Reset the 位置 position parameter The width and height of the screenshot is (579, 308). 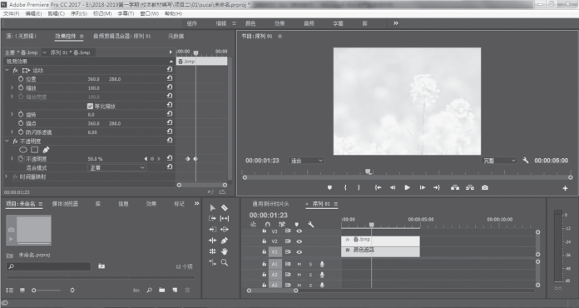170,78
